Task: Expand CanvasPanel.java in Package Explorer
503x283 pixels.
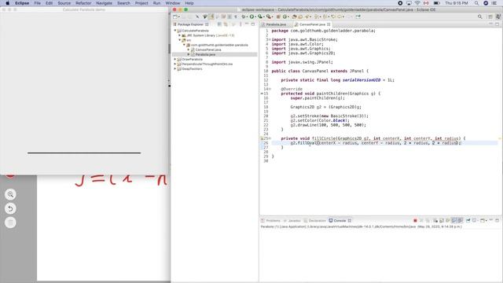Action: click(x=189, y=50)
